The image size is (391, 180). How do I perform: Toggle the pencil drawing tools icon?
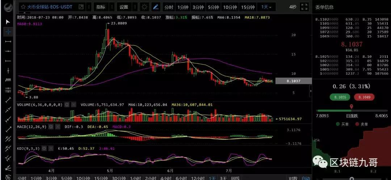tap(156, 7)
